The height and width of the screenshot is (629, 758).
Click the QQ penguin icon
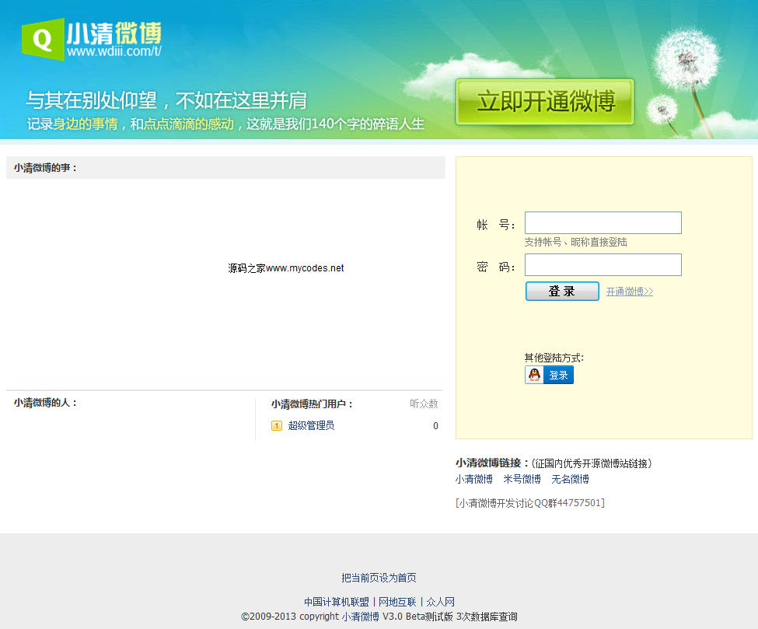[x=534, y=376]
